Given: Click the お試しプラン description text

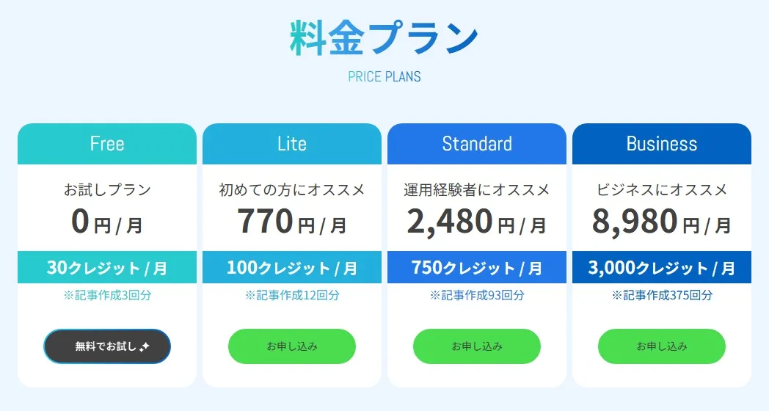Looking at the screenshot, I should 107,190.
